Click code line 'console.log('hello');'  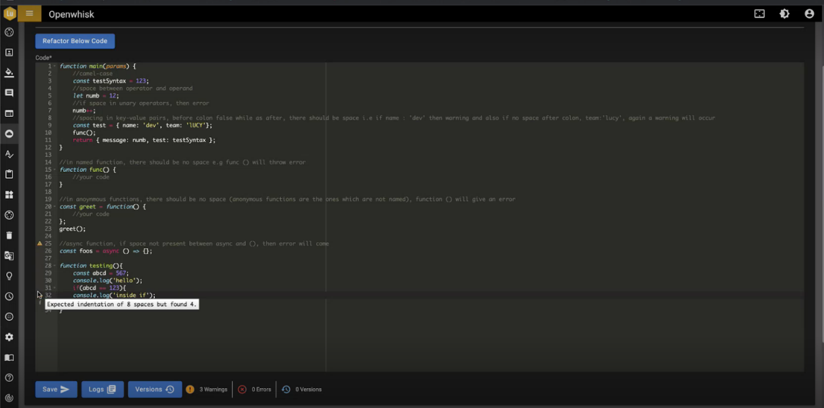(x=108, y=281)
